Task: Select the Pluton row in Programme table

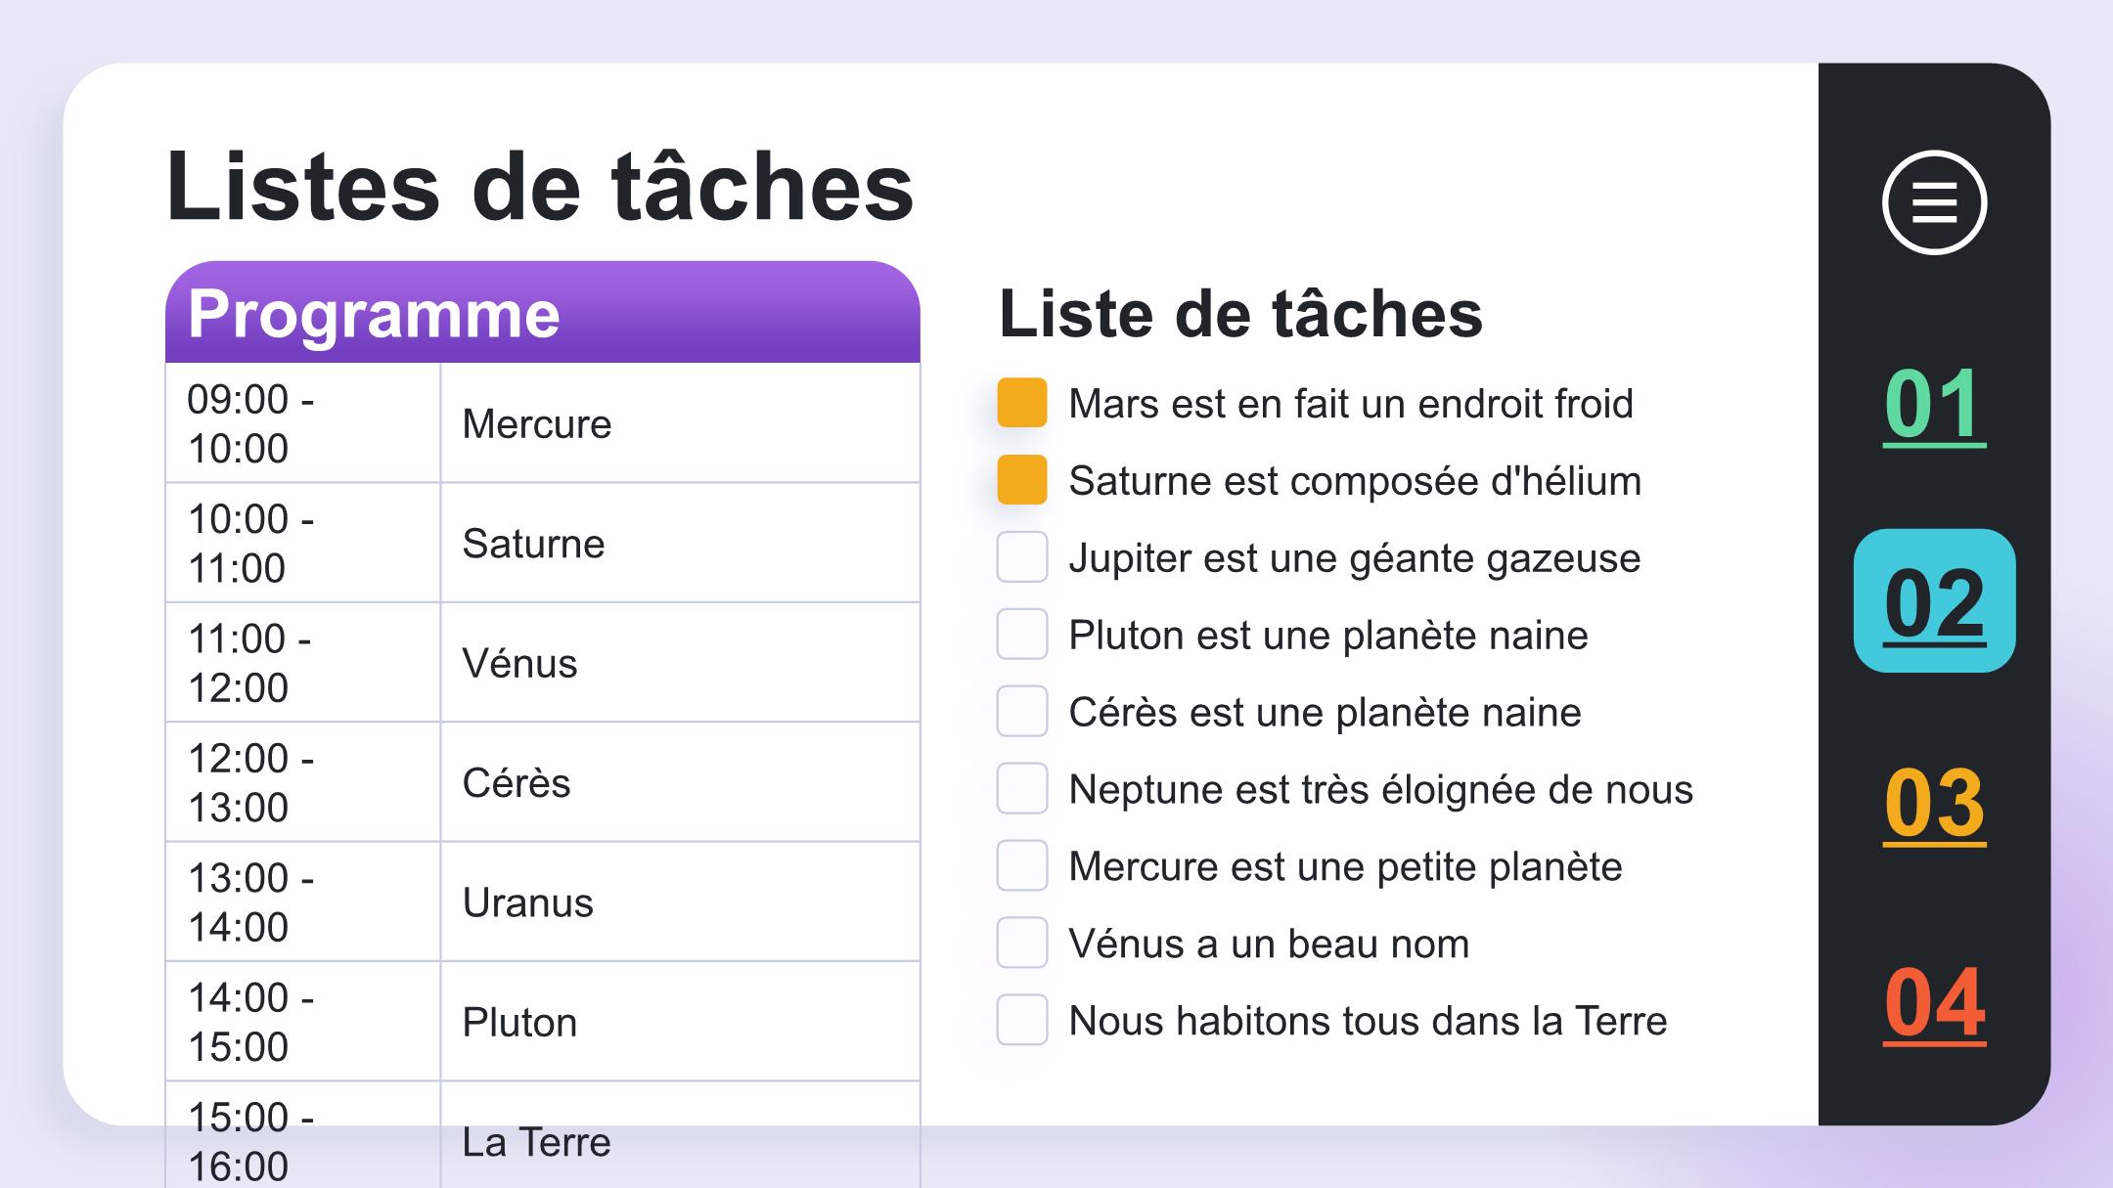Action: pos(543,1022)
